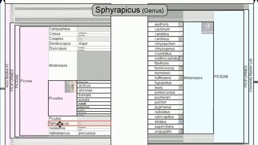The height and width of the screenshot is (145, 258).
Task: Click radiolatus species row
Action: pyautogui.click(x=166, y=112)
